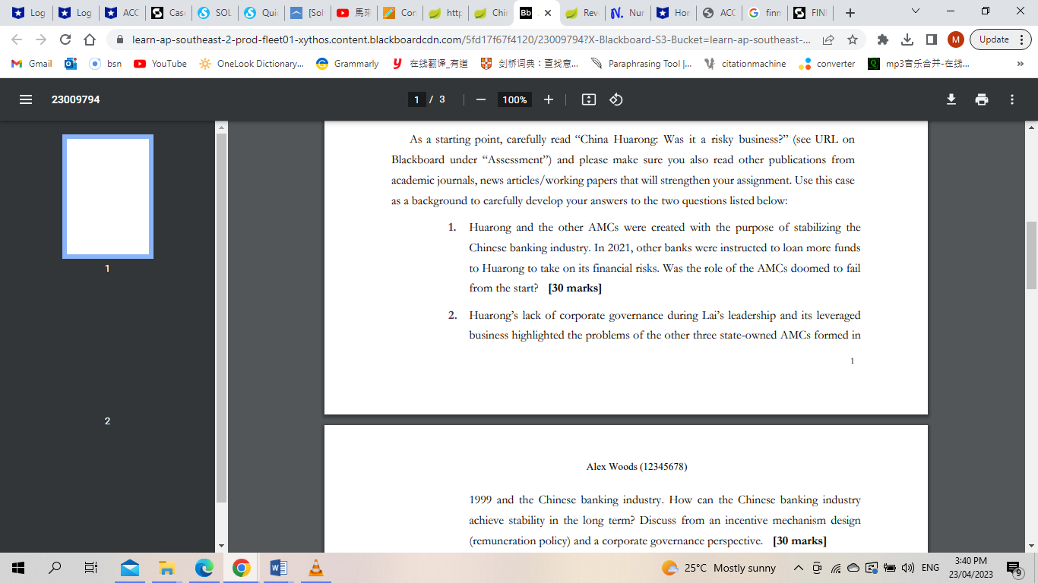Share this page from the address bar
The width and height of the screenshot is (1038, 583).
coord(828,39)
